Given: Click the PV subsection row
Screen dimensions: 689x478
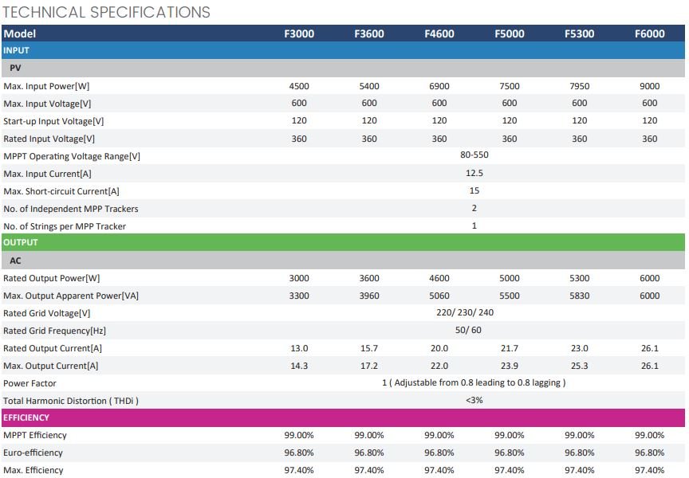Looking at the screenshot, I should [x=15, y=69].
